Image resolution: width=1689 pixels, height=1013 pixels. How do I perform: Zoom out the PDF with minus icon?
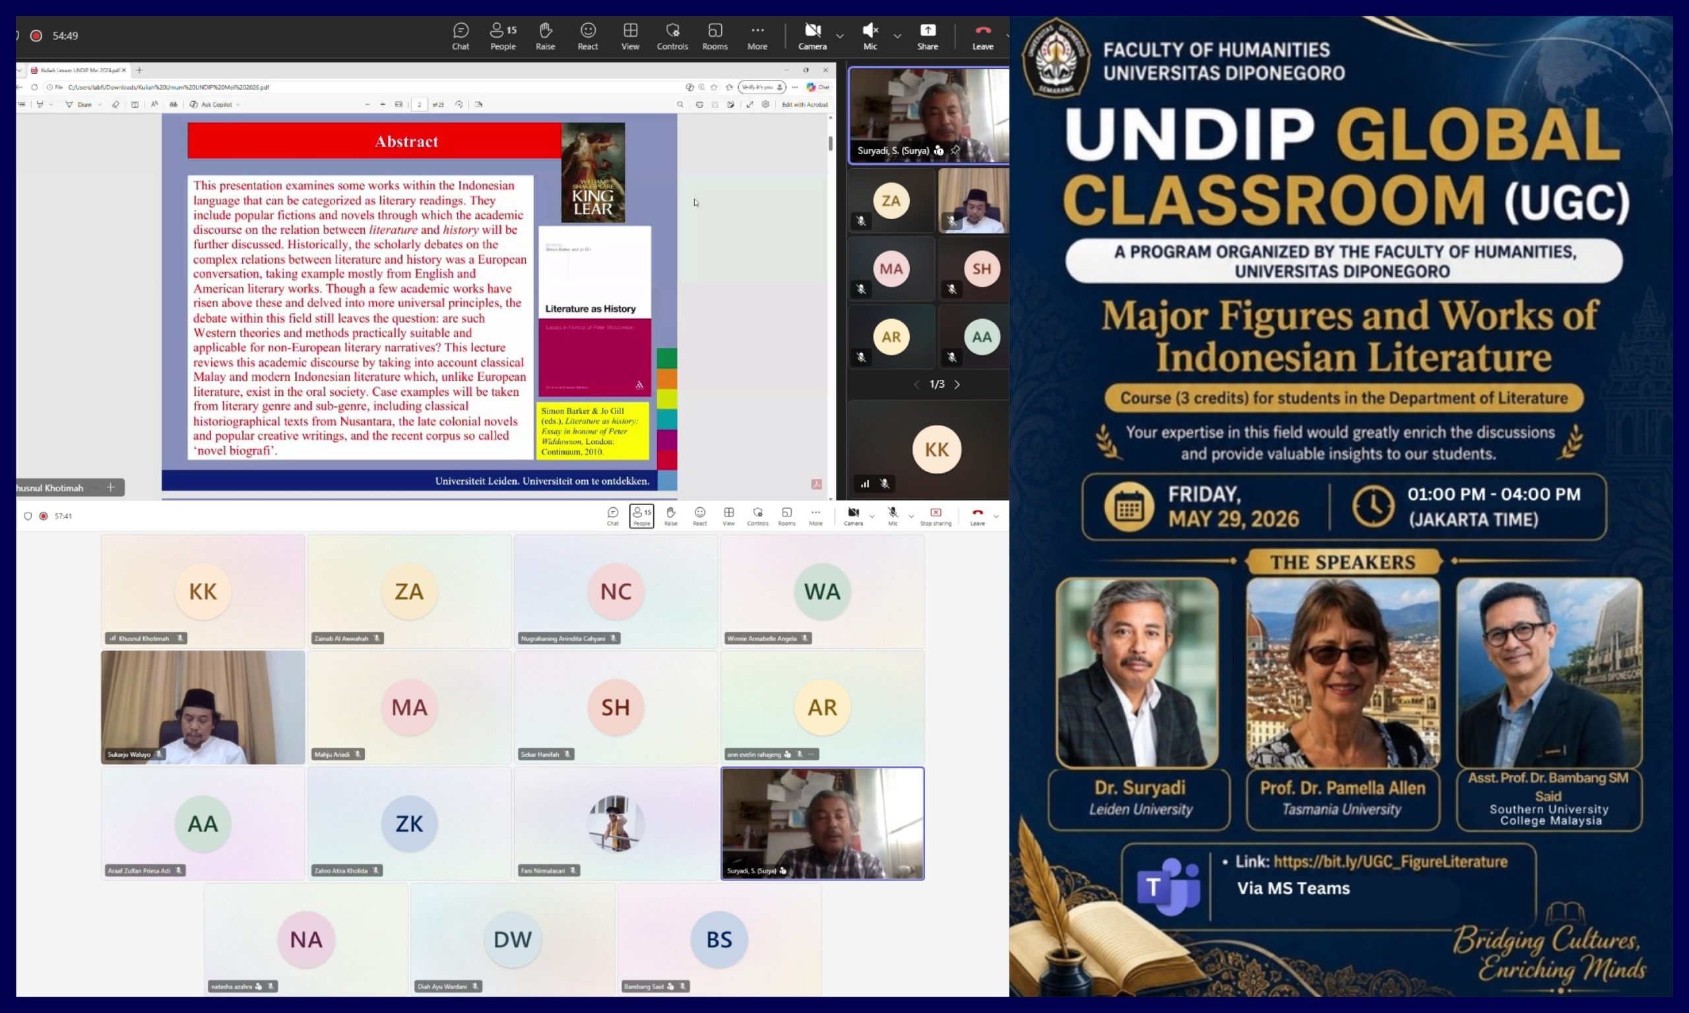click(367, 104)
